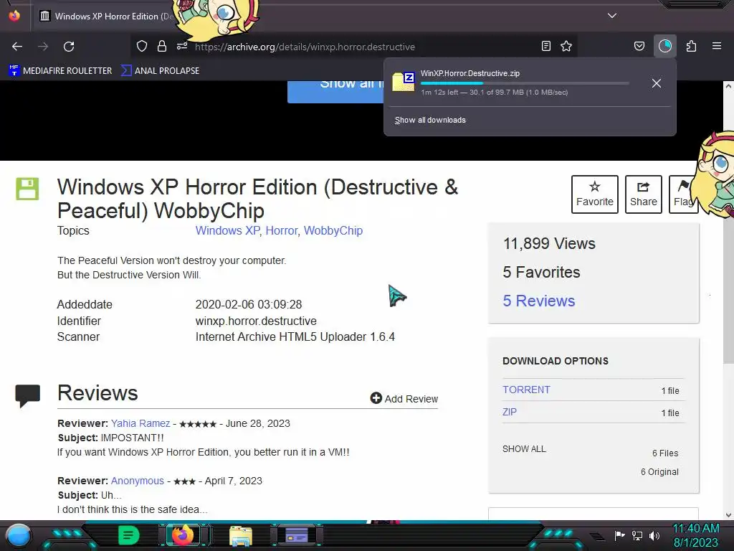Select TORRENT download option
The width and height of the screenshot is (734, 551).
(x=526, y=390)
